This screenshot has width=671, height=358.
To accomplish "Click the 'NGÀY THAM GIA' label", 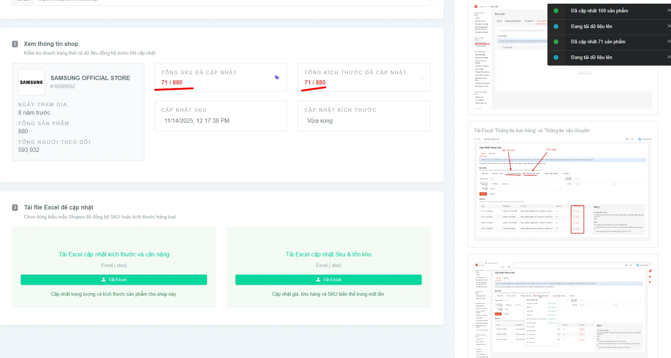I will point(43,105).
